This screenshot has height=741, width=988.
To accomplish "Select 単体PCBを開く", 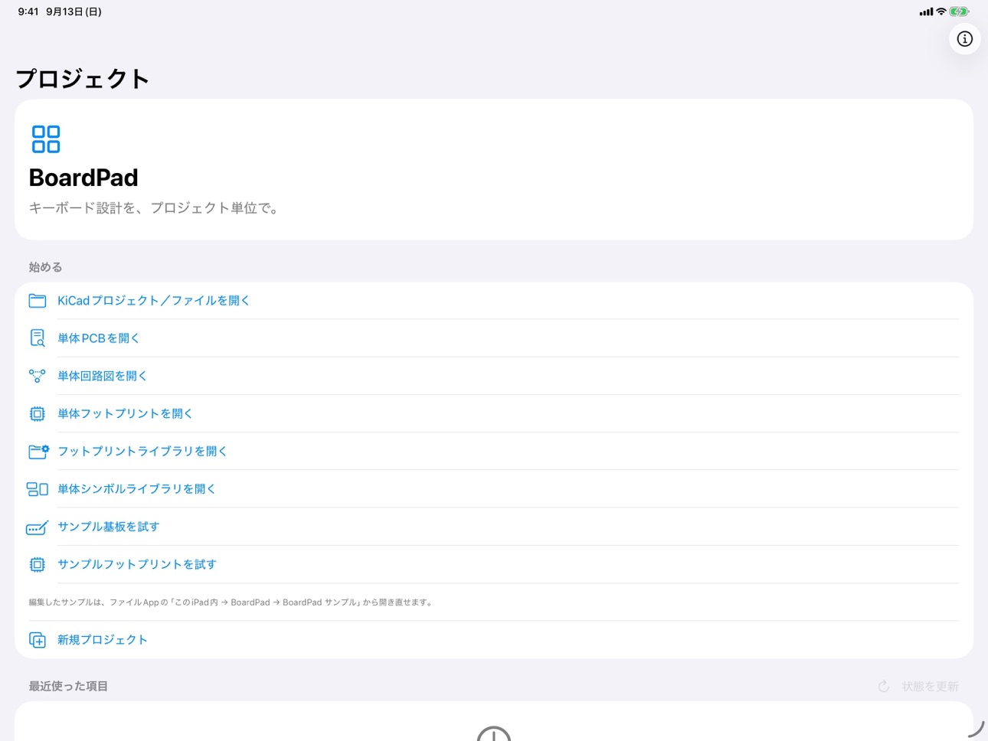I will 494,338.
